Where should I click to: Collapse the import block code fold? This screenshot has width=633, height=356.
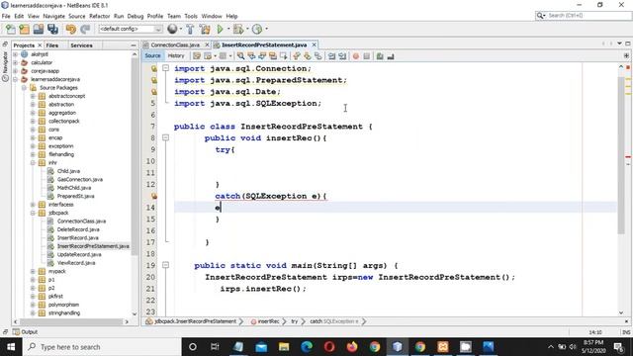click(165, 68)
